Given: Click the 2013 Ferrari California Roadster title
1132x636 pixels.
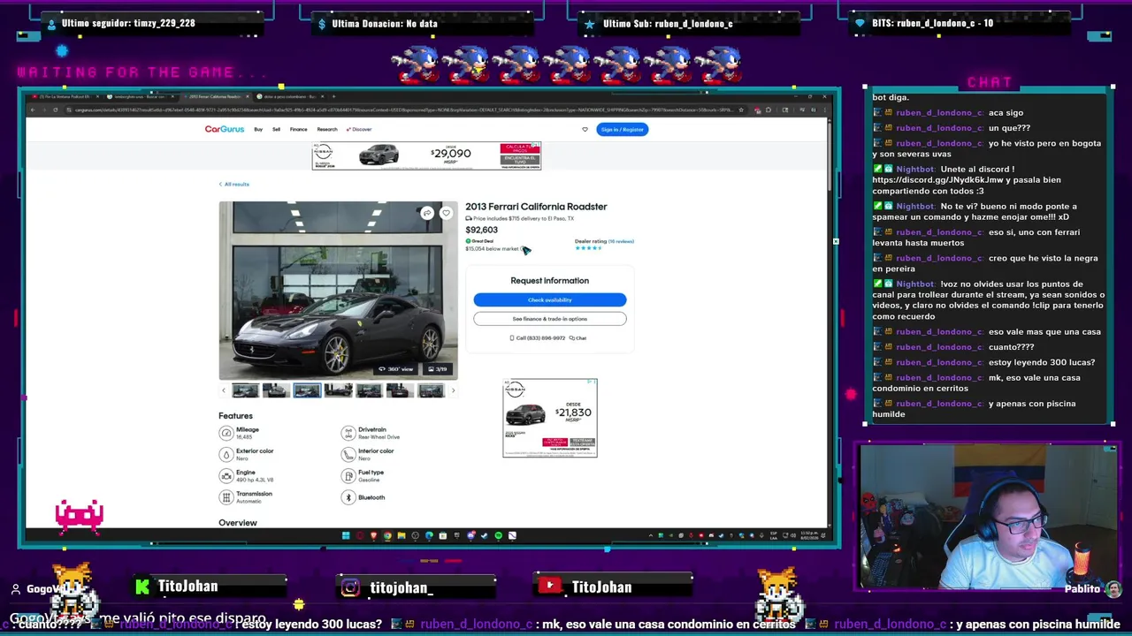Looking at the screenshot, I should (x=536, y=207).
